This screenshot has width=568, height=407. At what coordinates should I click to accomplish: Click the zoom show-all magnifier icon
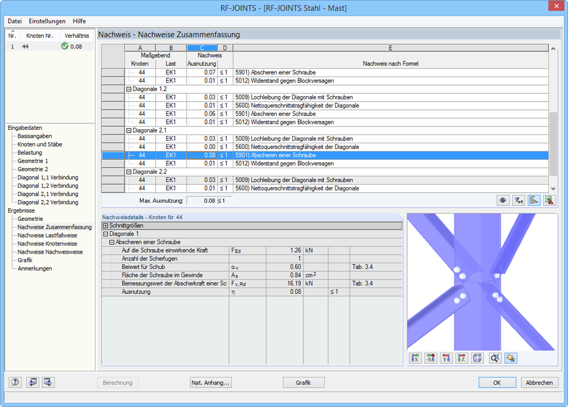coord(495,358)
